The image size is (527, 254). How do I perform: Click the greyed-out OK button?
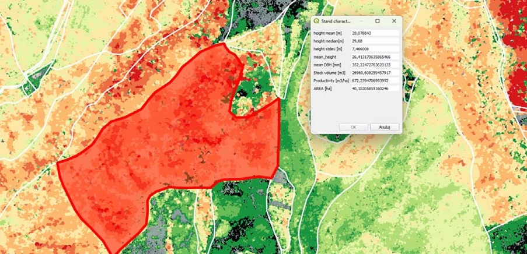pyautogui.click(x=354, y=126)
